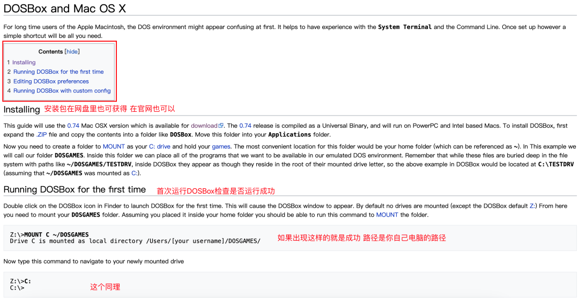Click the 0.74 link before 'Mac OSX version'
Screen dimensions: 579x298
(x=73, y=126)
